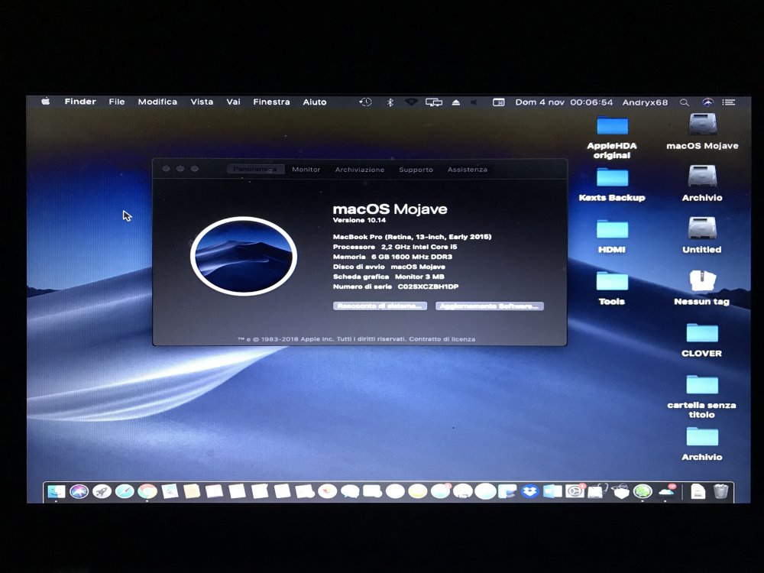The width and height of the screenshot is (764, 573).
Task: Open the Vai menu
Action: [233, 102]
